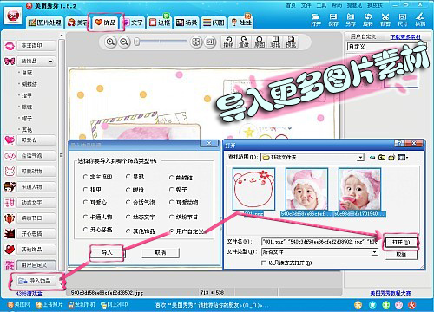Click the crop (裁剪) scissors icon

(385, 20)
